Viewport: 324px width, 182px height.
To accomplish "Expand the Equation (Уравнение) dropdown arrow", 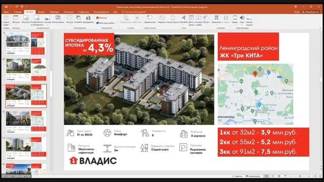I will click(216, 24).
